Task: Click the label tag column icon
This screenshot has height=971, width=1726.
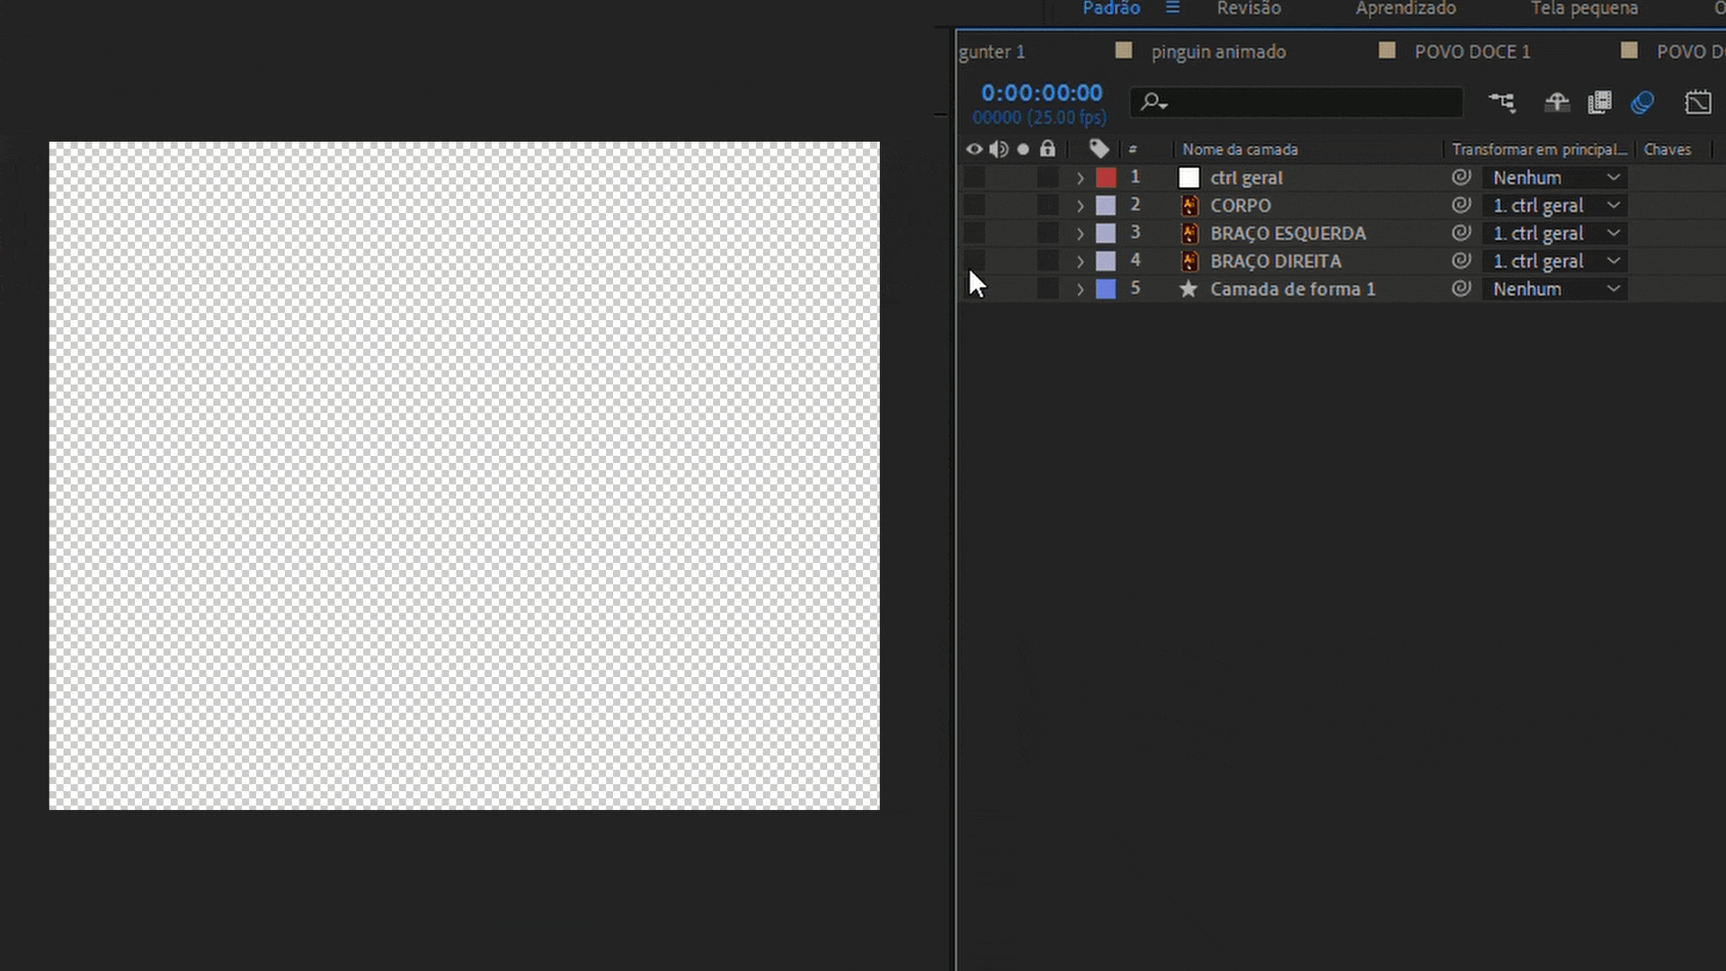Action: (x=1099, y=149)
